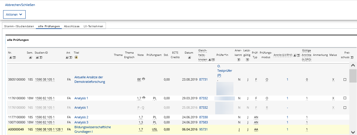Screen dimensions: 357x135
Task: Open examiner O. Testprüfer (P)
Action: (225, 71)
